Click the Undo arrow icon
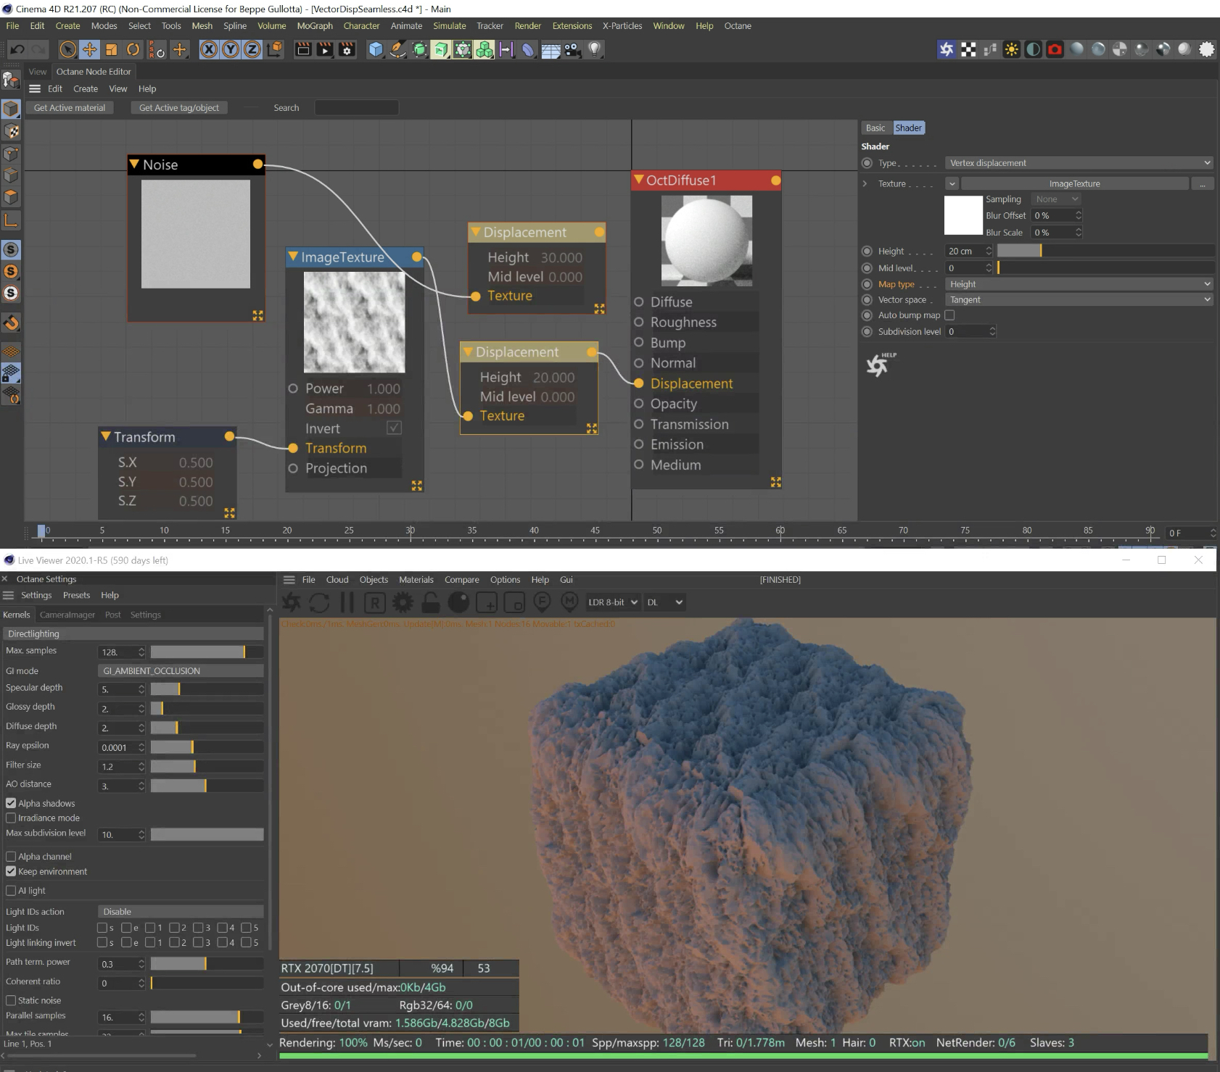 click(17, 49)
